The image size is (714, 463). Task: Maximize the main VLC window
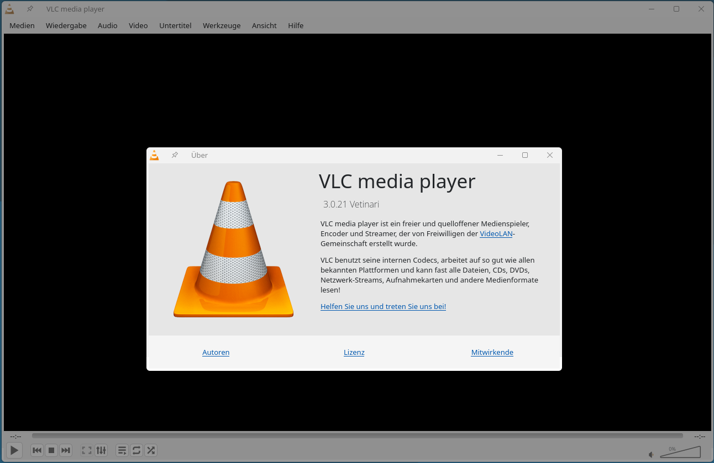click(x=676, y=9)
